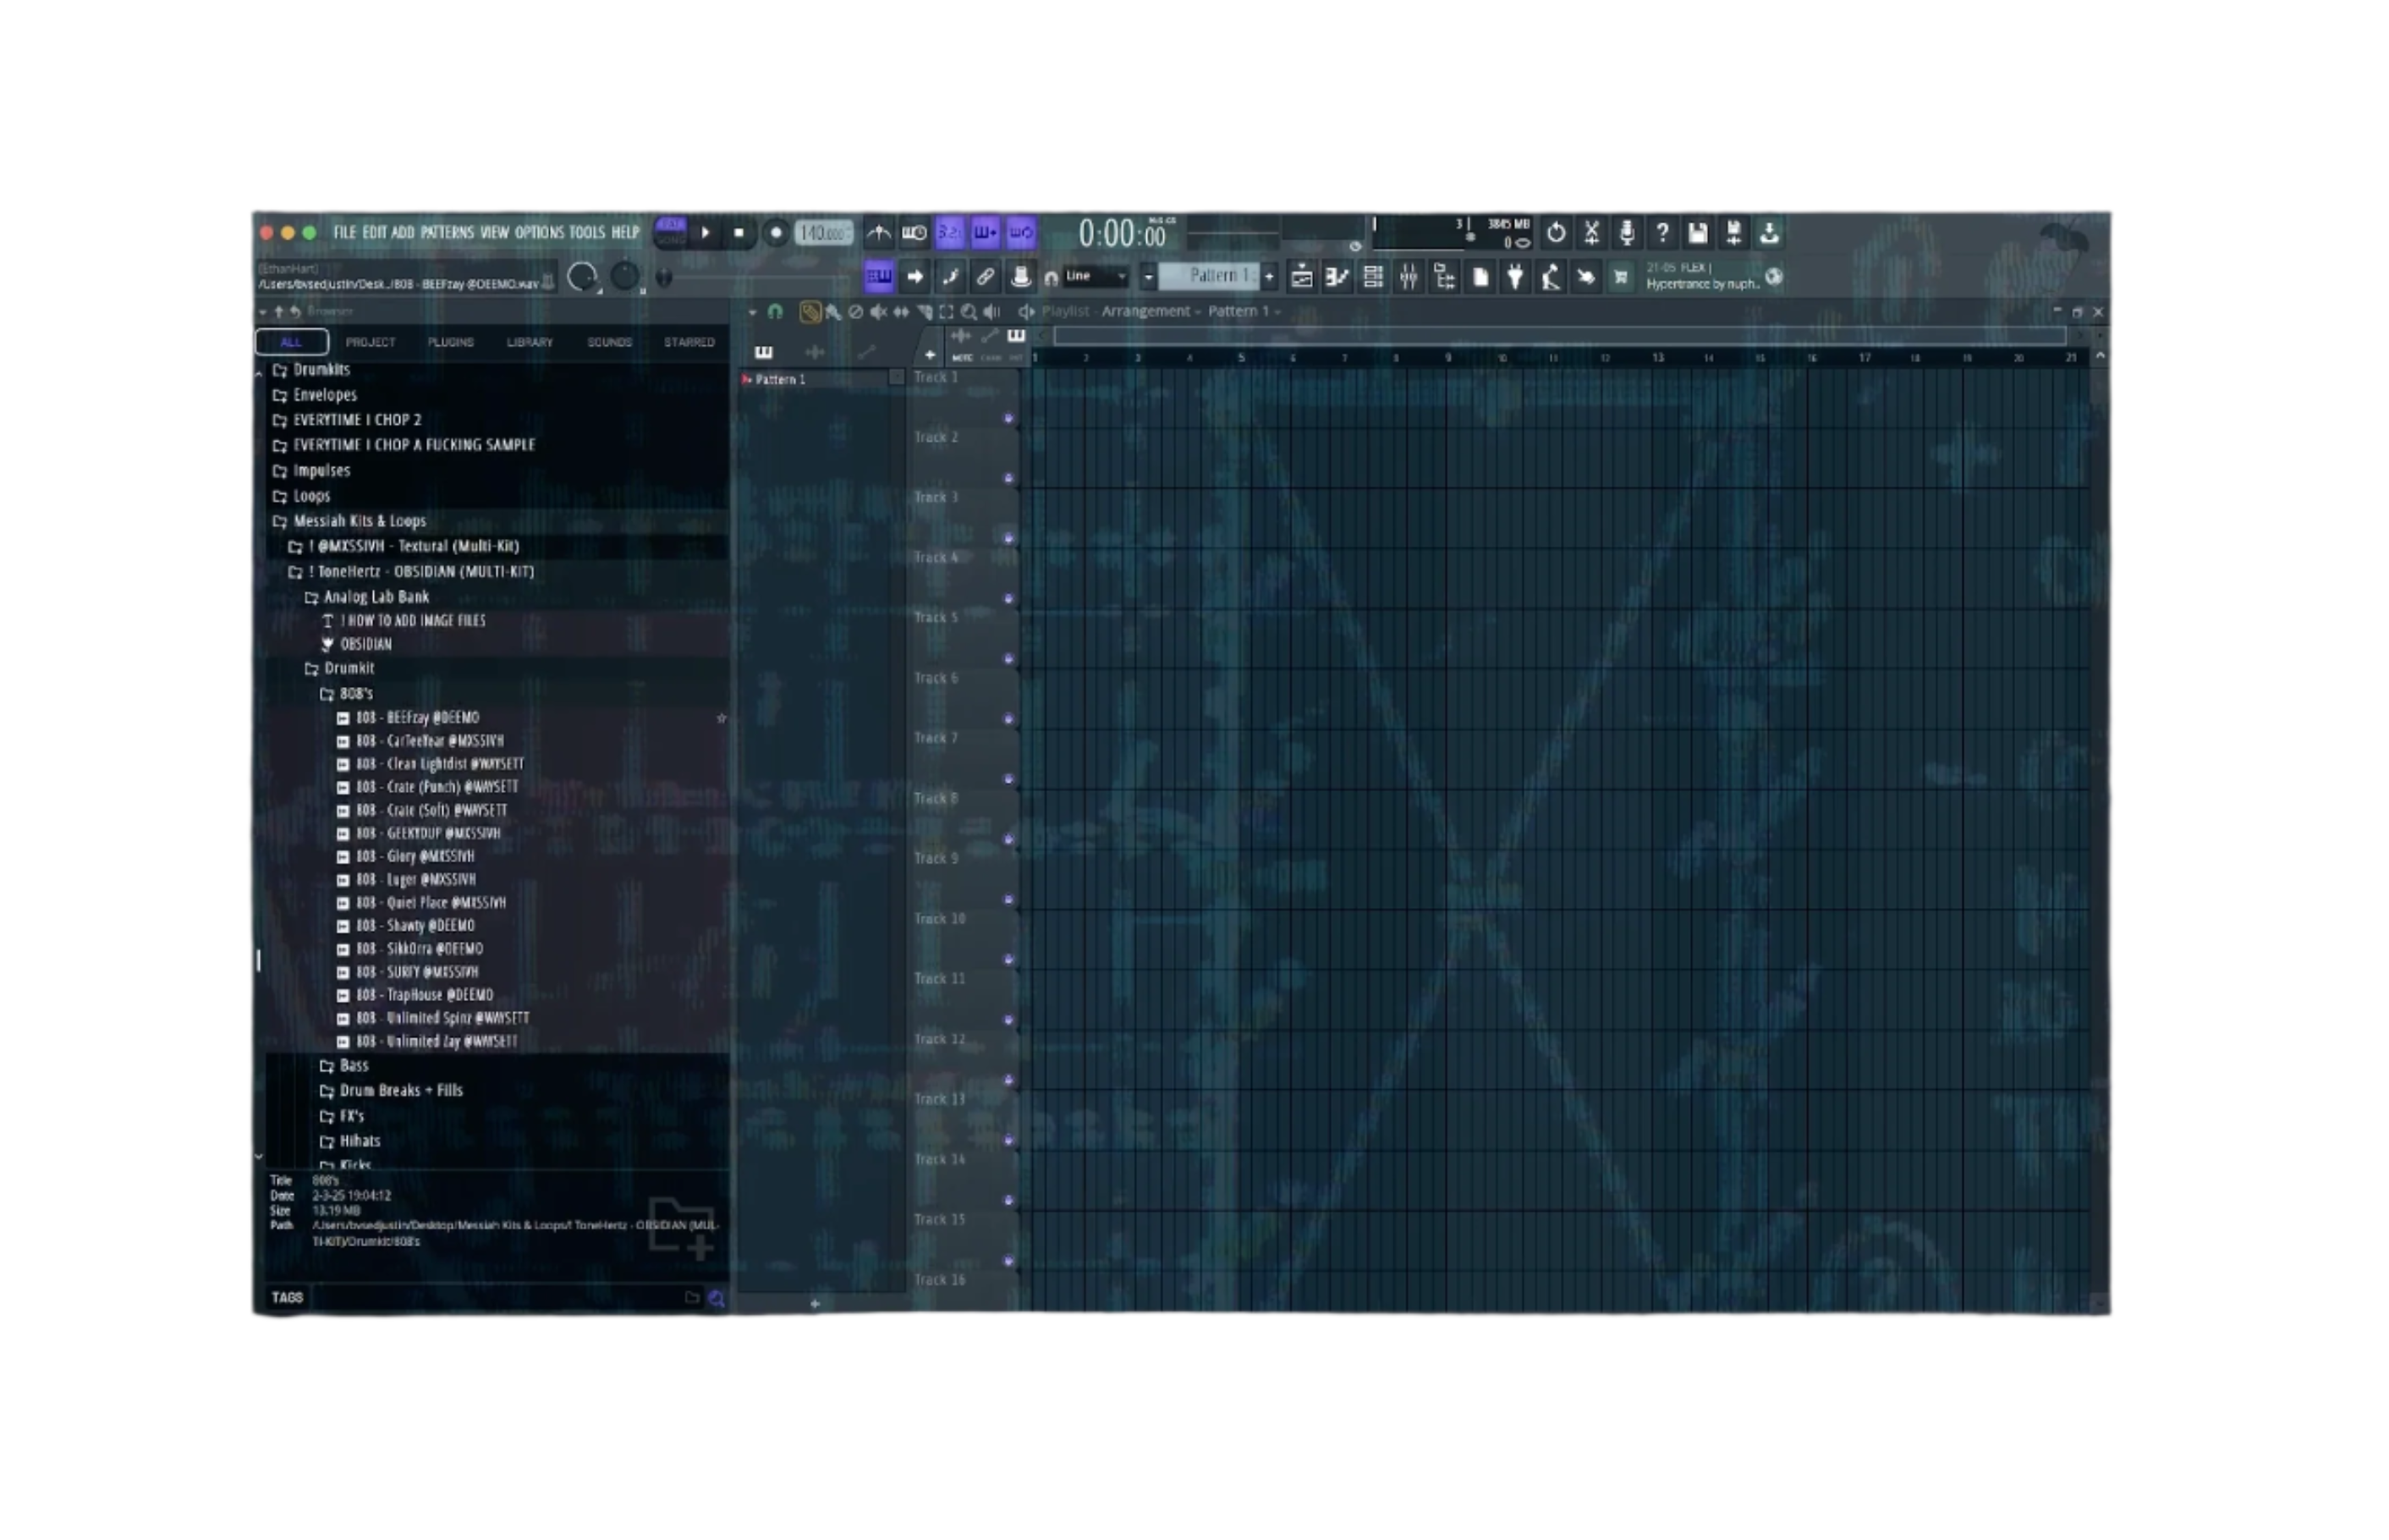Click the Record button
The image size is (2389, 1540).
775,233
